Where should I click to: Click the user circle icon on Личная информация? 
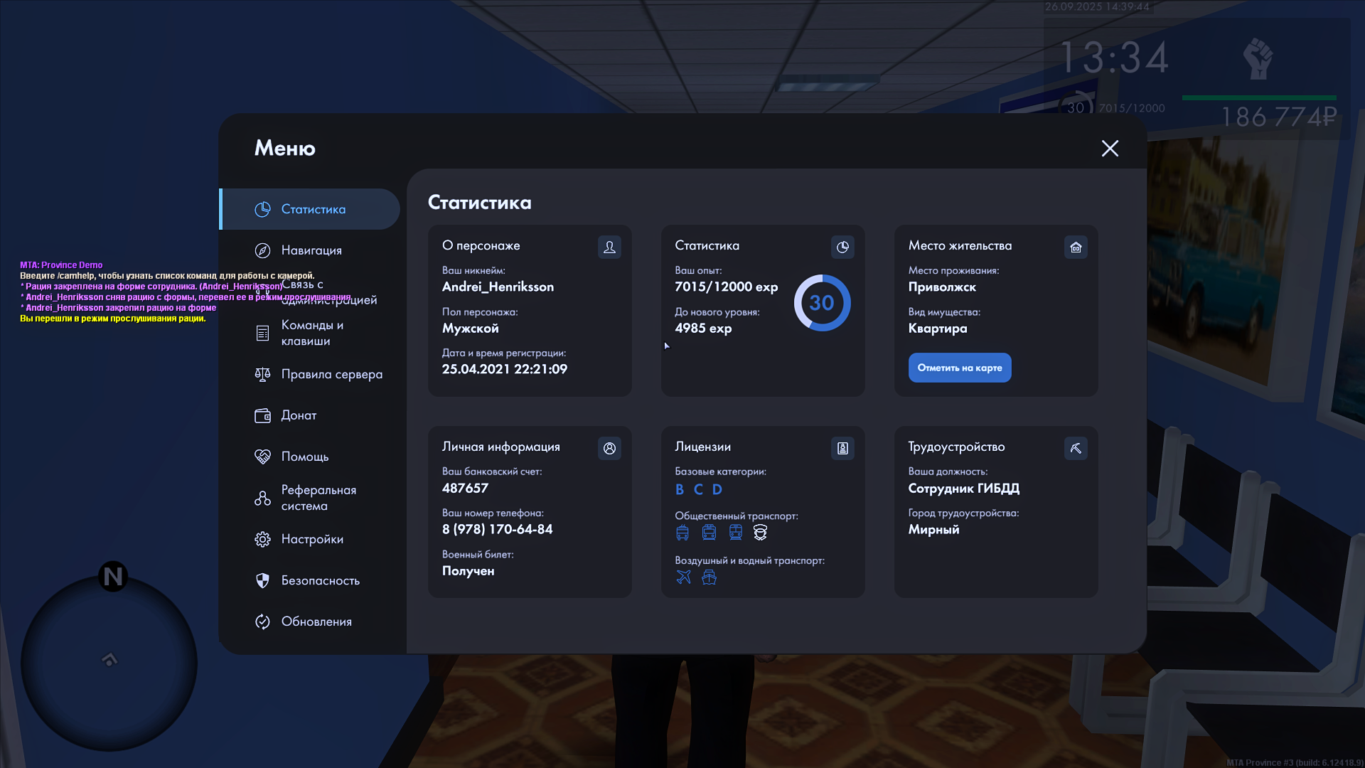point(609,448)
